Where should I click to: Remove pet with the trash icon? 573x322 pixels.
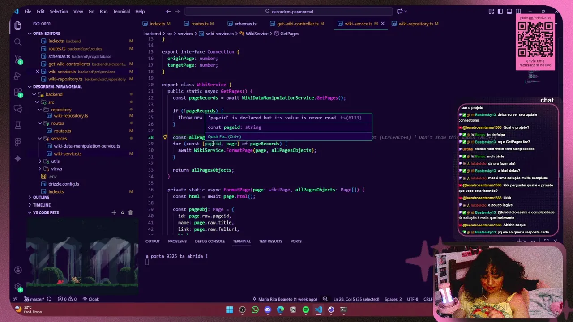click(x=130, y=212)
